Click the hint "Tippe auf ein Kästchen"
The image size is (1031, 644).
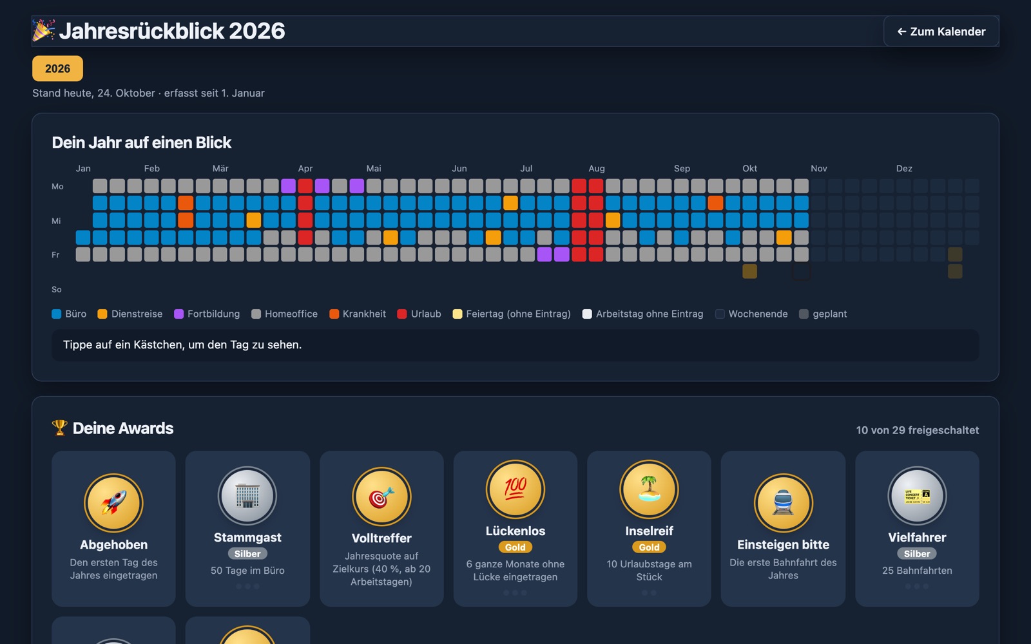click(182, 345)
